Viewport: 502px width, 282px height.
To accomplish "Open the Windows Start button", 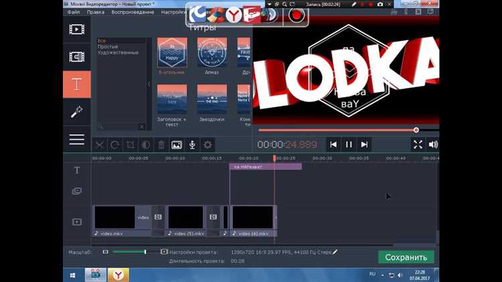I will (73, 275).
